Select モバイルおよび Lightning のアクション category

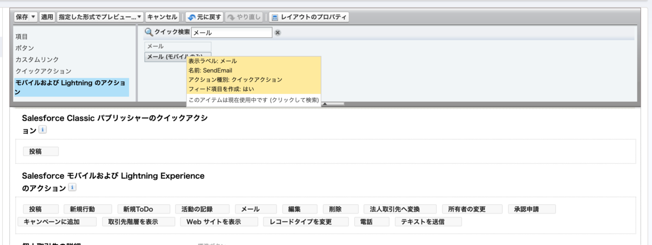72,87
